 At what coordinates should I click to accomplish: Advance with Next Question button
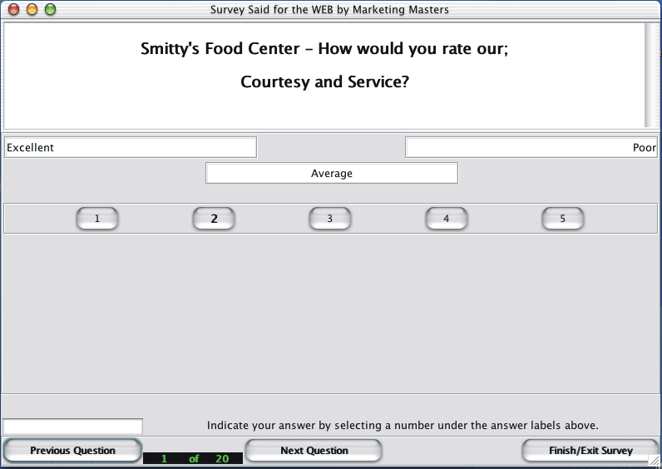(x=314, y=451)
